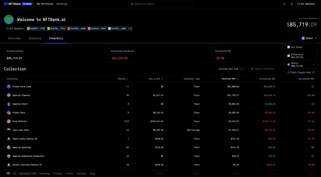This screenshot has width=321, height=177.
Task: Click Apeiron Godiverse Collection icon
Action: click(x=9, y=156)
